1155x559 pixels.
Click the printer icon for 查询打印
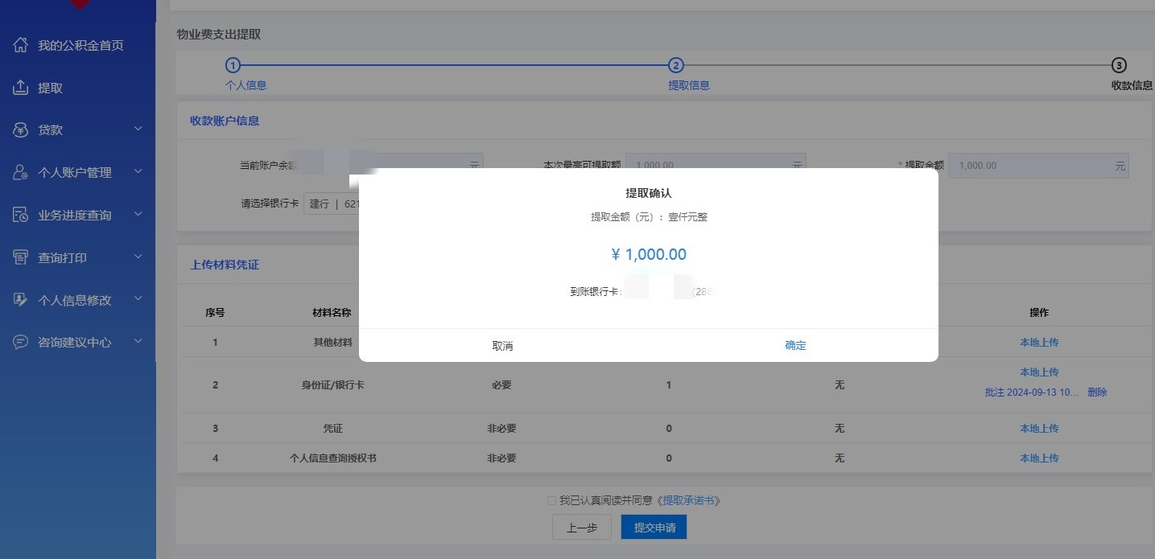pos(21,257)
